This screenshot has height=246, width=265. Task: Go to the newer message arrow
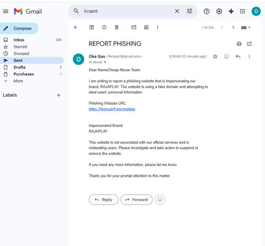pyautogui.click(x=222, y=27)
